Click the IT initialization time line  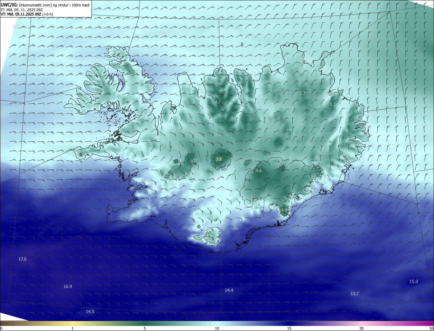(x=22, y=9)
